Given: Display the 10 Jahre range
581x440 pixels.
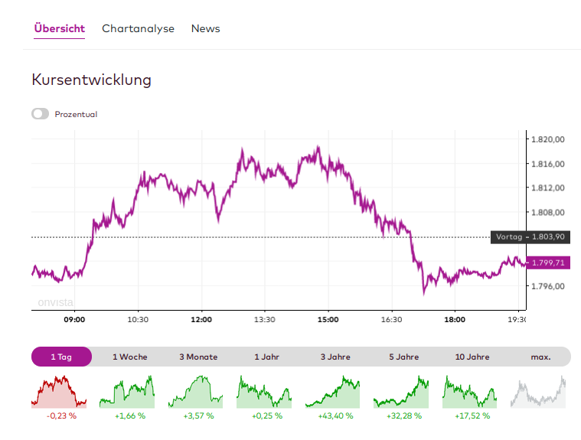Looking at the screenshot, I should [472, 357].
